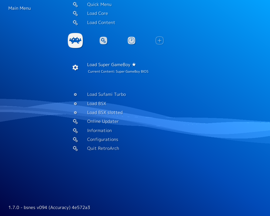Open the History tab clock icon
270x216 pixels.
[131, 41]
